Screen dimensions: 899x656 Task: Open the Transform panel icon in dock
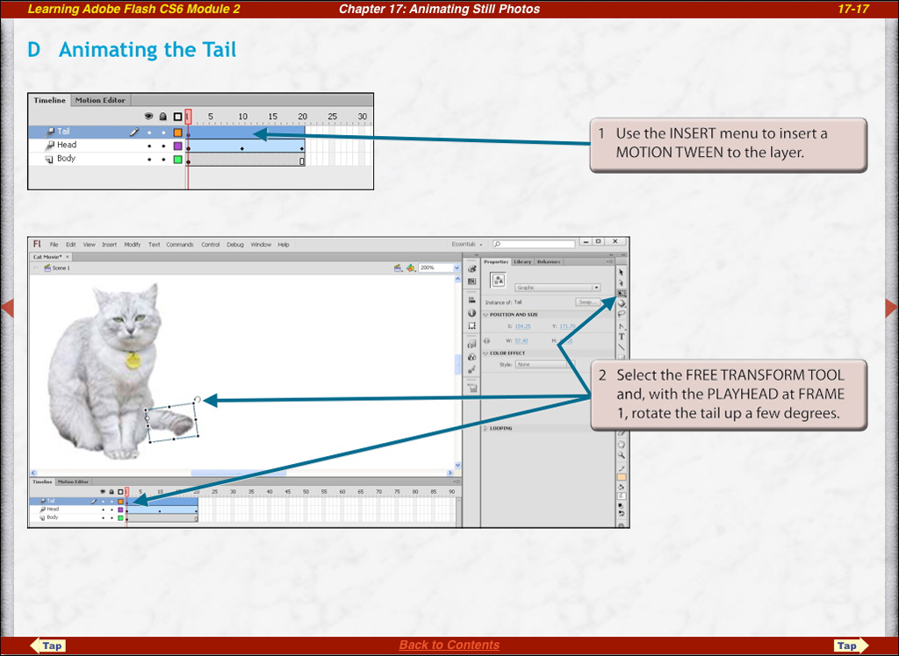pyautogui.click(x=471, y=325)
